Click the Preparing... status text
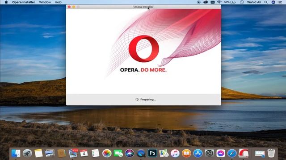The height and width of the screenshot is (160, 286). tap(148, 100)
